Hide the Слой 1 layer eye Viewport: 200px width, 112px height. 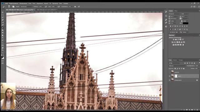(x=169, y=76)
